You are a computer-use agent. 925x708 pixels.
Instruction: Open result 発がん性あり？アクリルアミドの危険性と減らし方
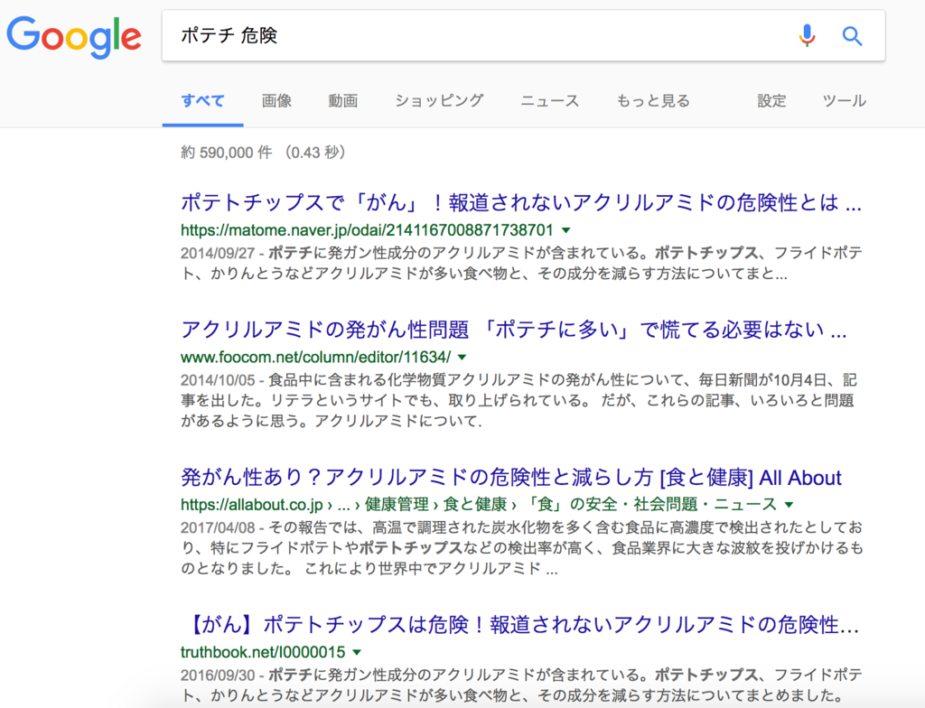pyautogui.click(x=511, y=478)
